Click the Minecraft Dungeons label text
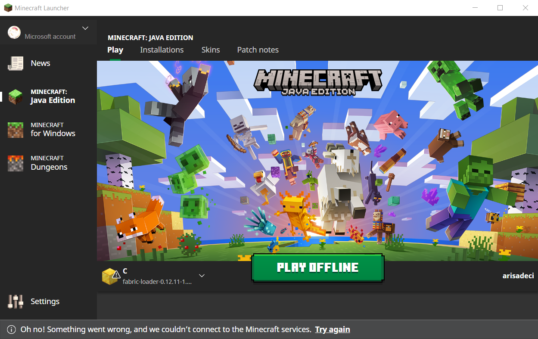This screenshot has height=339, width=538. (x=49, y=163)
